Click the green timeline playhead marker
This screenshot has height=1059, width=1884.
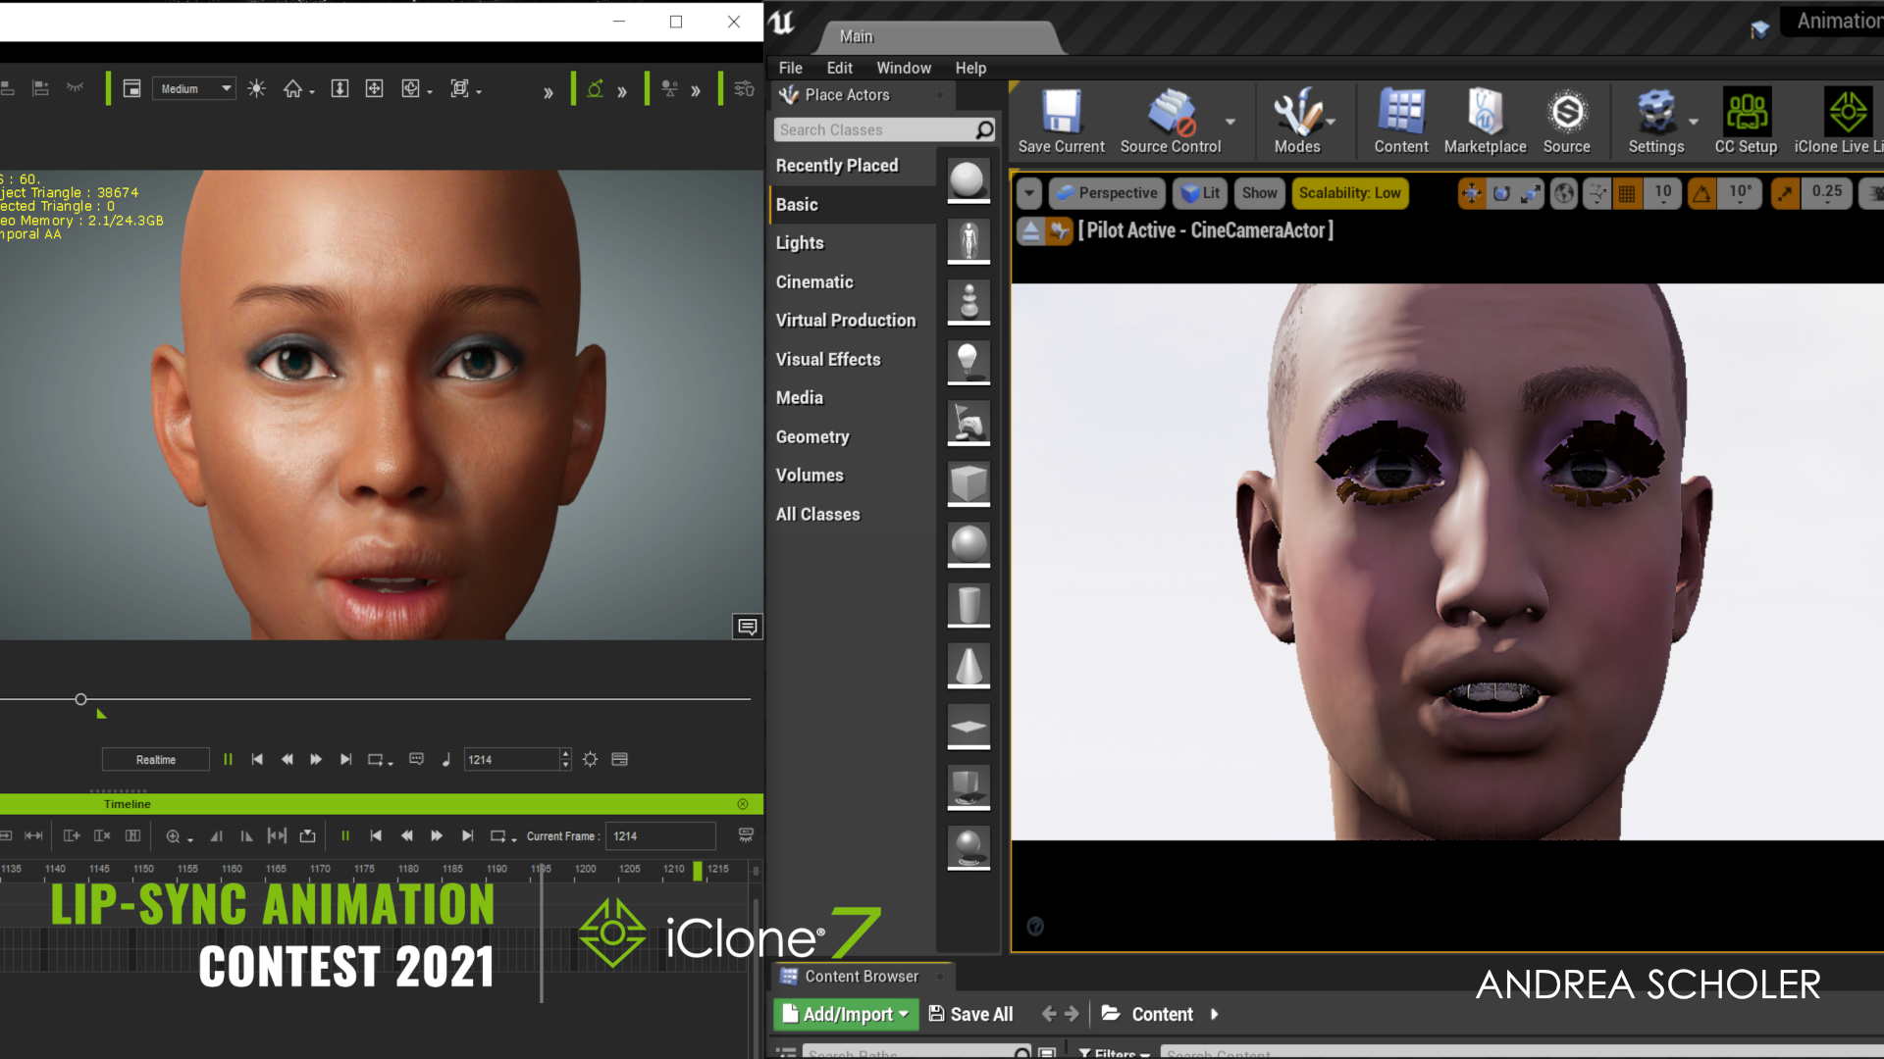698,870
